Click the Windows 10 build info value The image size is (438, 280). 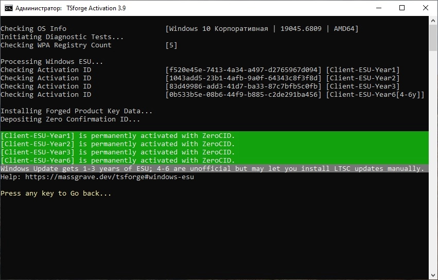coord(262,28)
